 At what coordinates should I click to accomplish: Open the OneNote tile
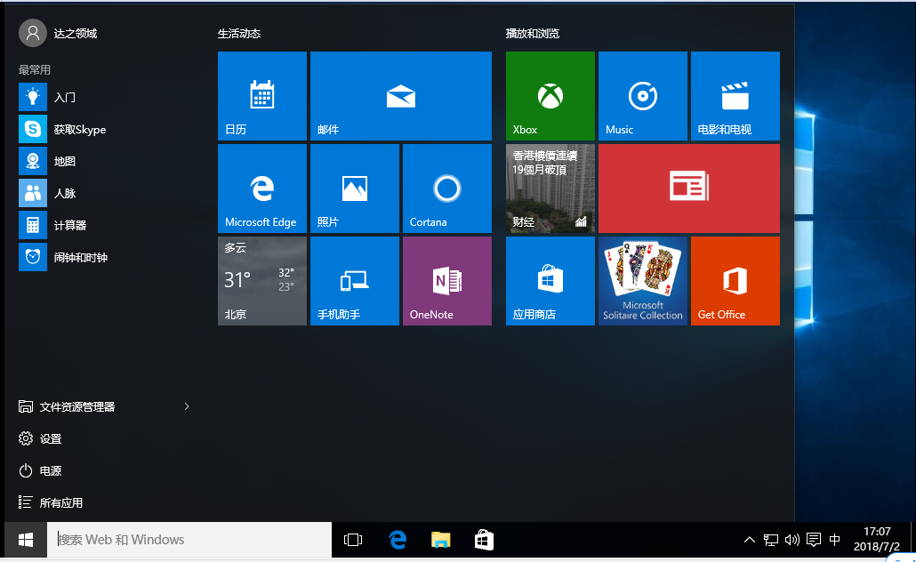pos(446,281)
